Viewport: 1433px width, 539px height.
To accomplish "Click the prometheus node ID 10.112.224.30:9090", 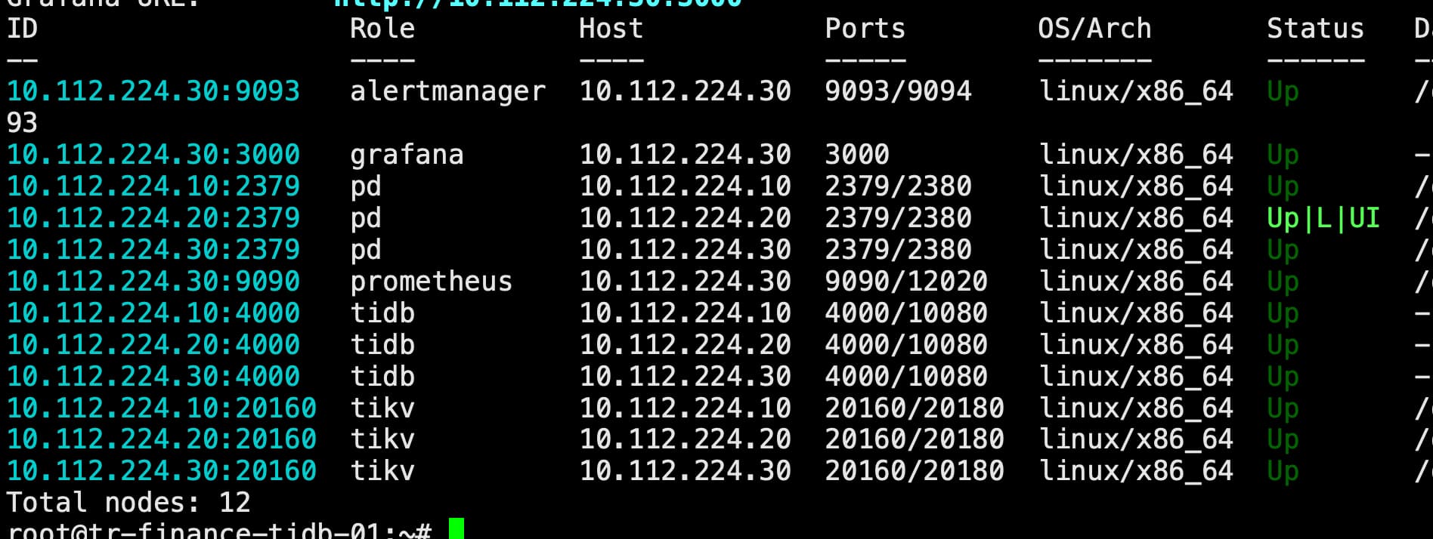I will (153, 282).
